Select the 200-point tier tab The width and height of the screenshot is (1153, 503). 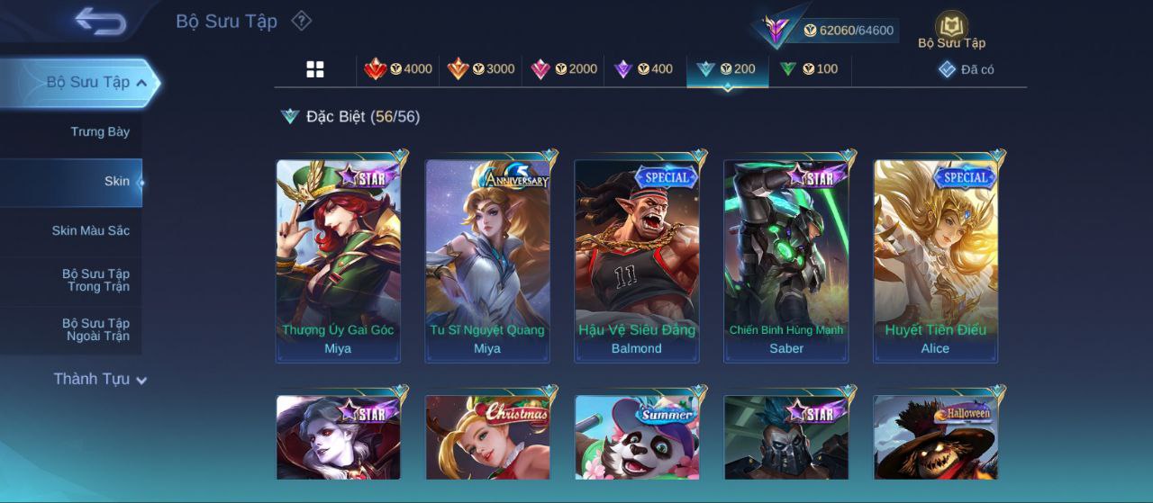(x=727, y=69)
